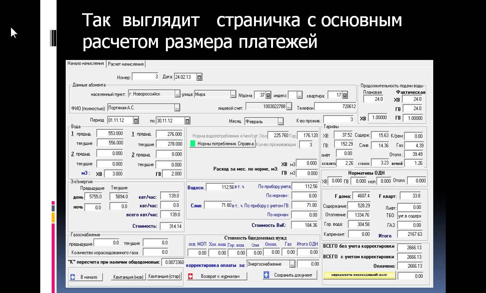Click tariff Отопл. field 39.49

coord(414,154)
